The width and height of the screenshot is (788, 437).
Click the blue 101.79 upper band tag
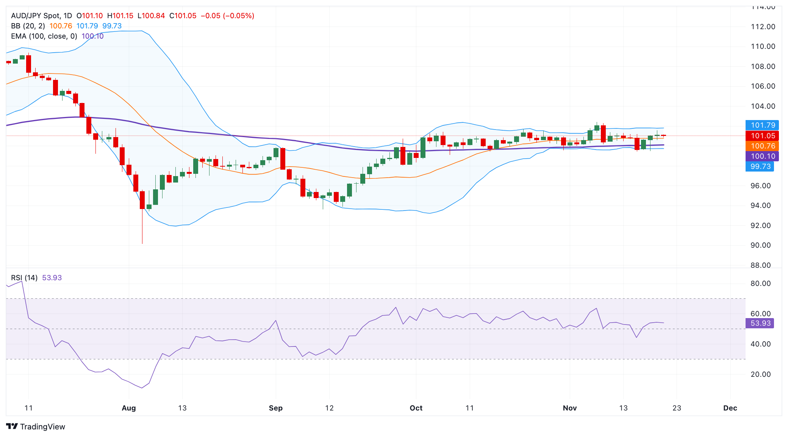(762, 125)
